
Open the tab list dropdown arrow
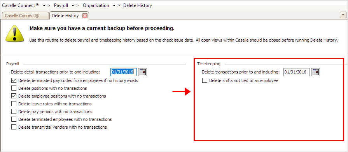343,15
